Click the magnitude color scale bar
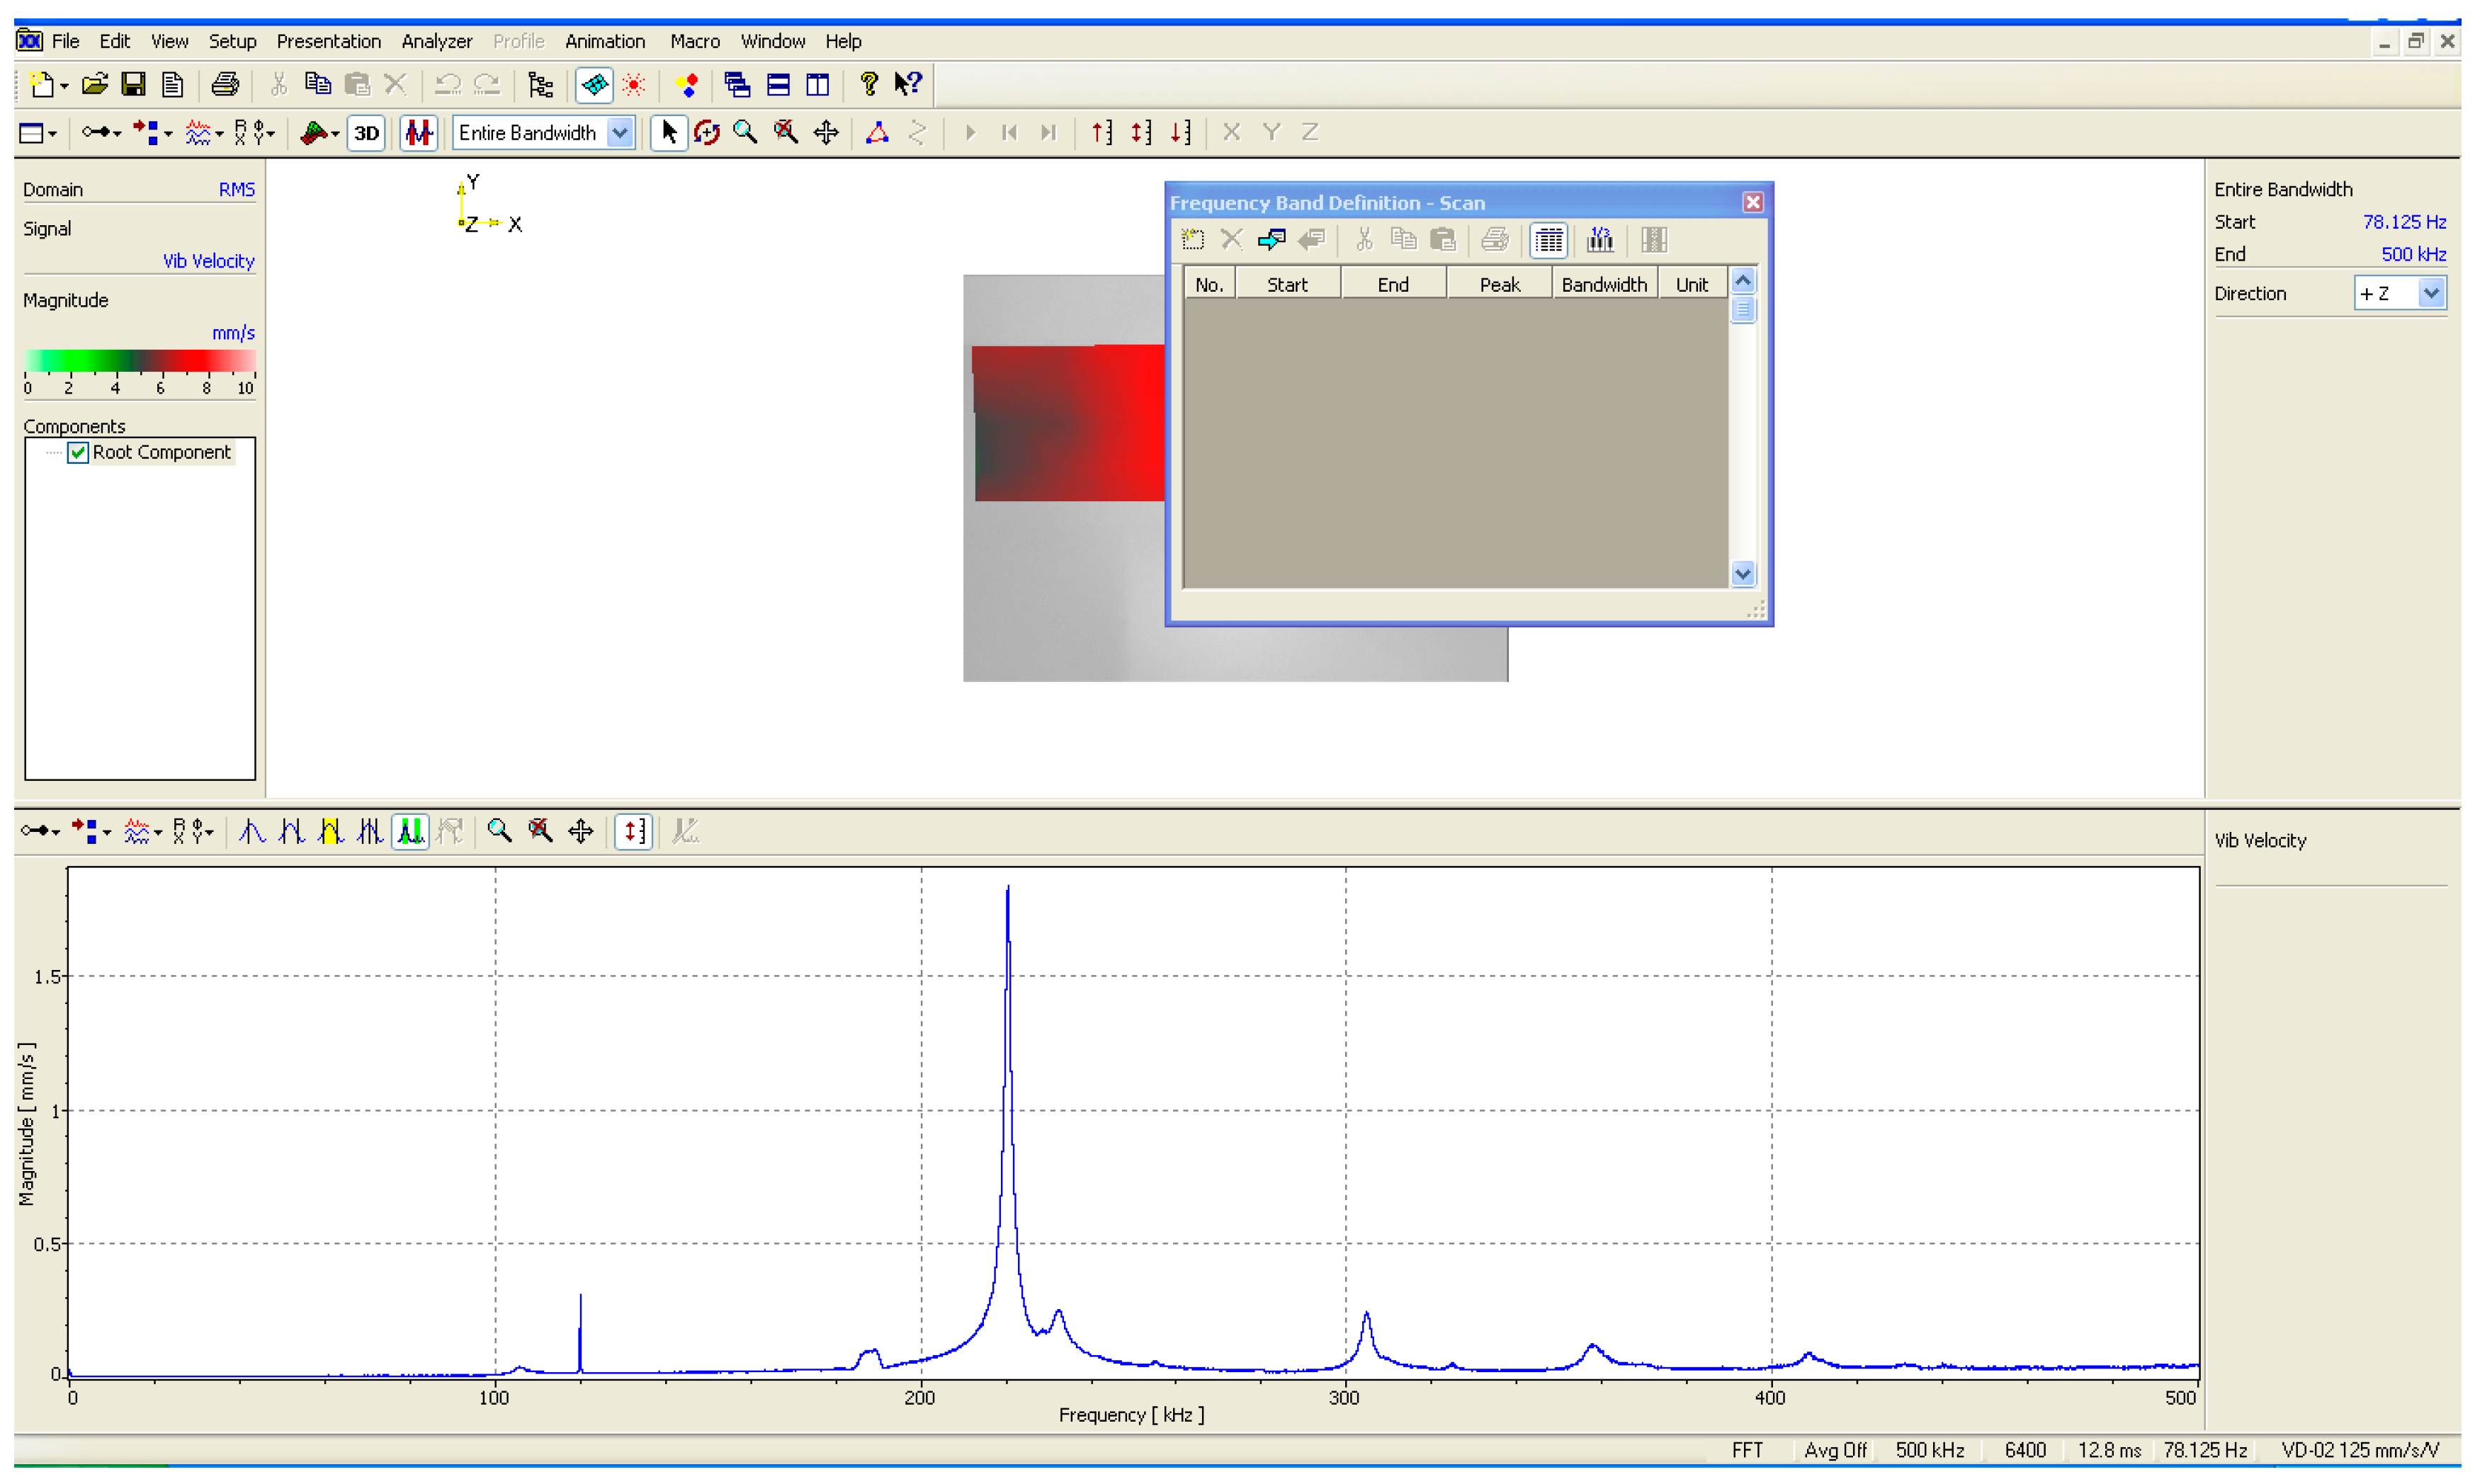Screen dimensions: 2475x1484 (x=139, y=361)
